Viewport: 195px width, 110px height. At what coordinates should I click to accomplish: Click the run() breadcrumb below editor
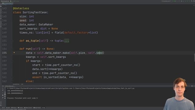tap(22, 84)
